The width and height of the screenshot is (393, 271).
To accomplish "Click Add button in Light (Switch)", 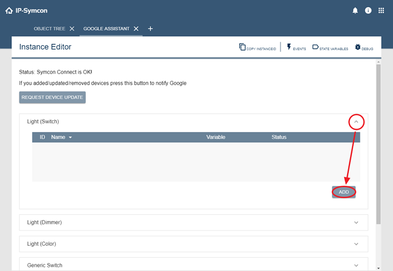I will coord(343,192).
